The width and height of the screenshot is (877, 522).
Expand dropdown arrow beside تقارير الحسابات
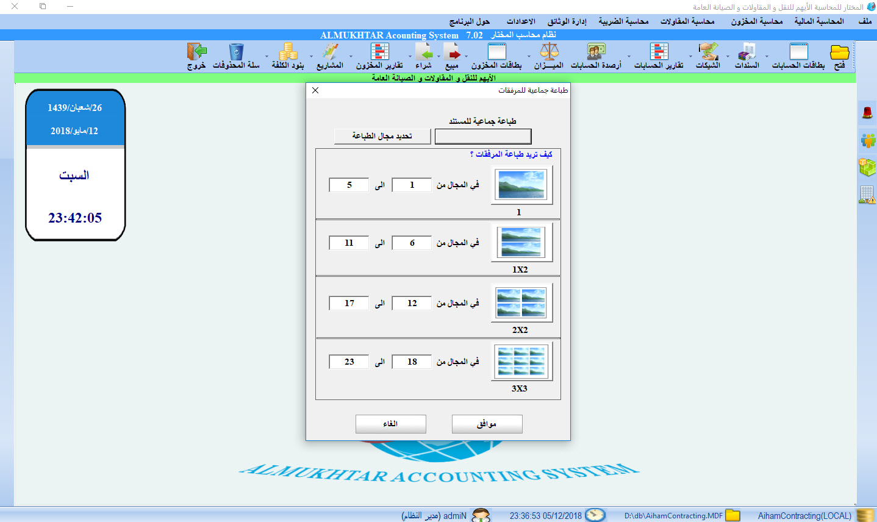pos(629,57)
